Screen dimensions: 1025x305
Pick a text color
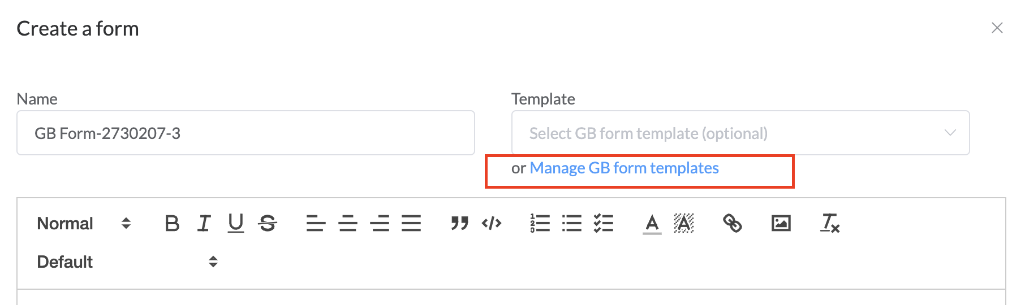point(652,224)
